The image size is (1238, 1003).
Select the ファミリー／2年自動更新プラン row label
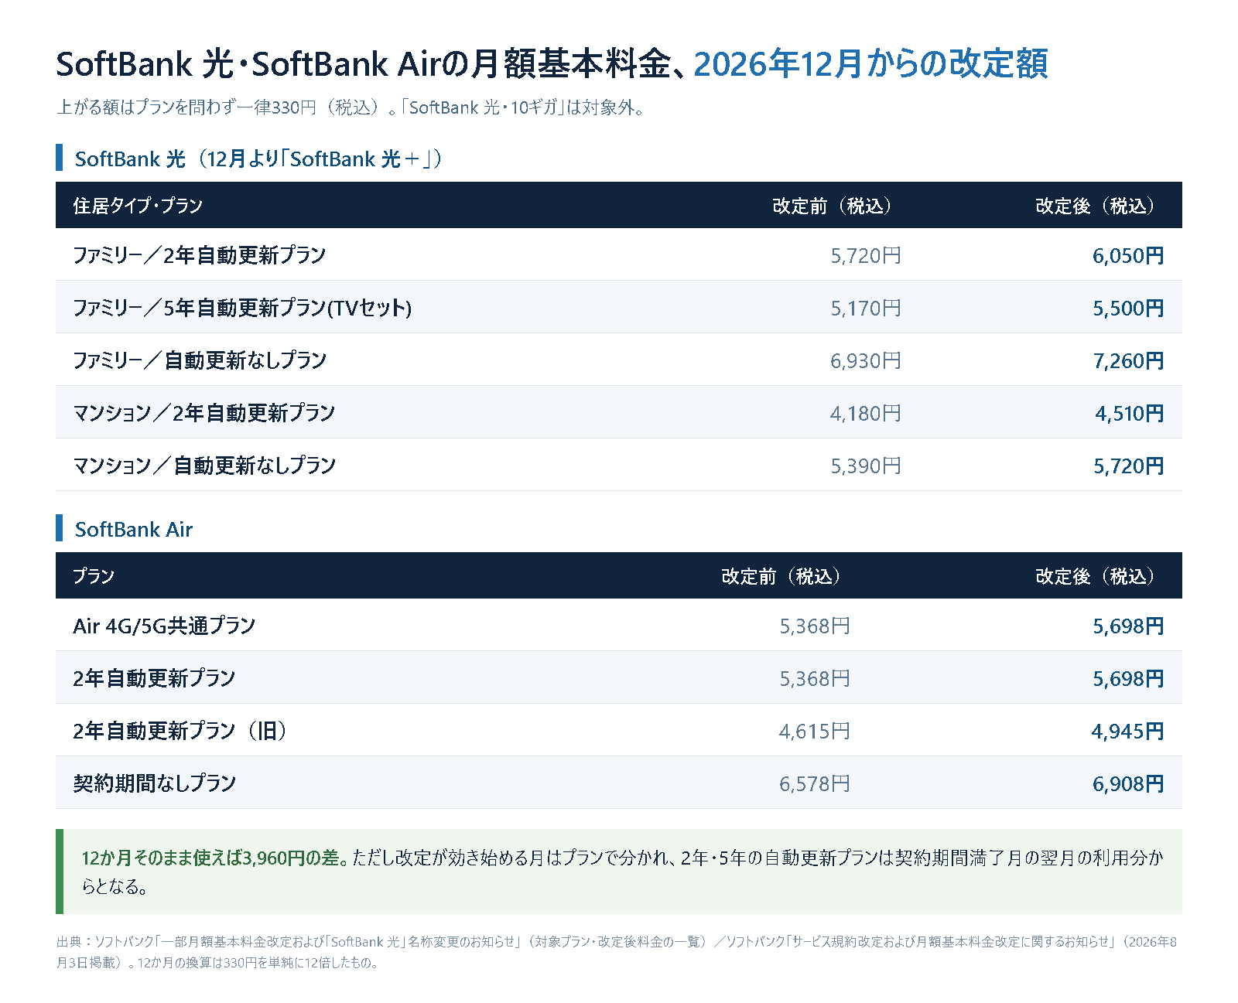200,255
